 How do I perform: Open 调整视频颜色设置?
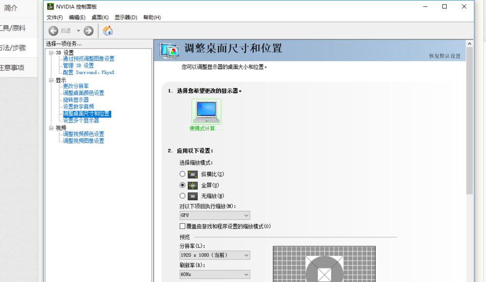tap(84, 134)
